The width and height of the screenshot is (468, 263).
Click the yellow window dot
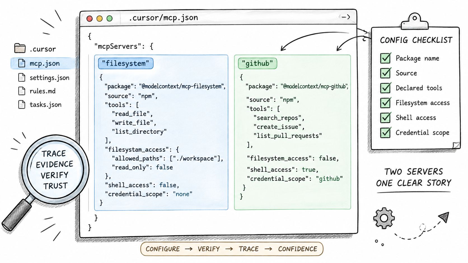point(99,18)
